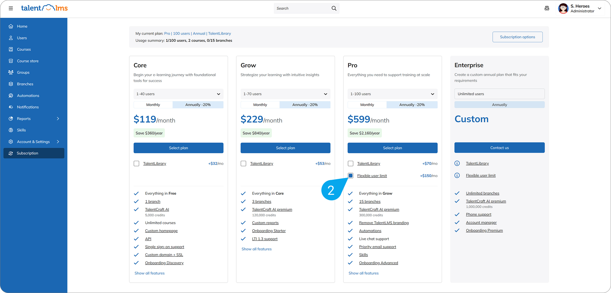Image resolution: width=611 pixels, height=293 pixels.
Task: Click the Home sidebar icon
Action: point(11,26)
